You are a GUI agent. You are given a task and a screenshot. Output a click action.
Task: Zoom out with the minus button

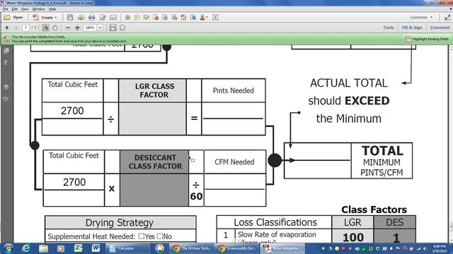[x=68, y=28]
